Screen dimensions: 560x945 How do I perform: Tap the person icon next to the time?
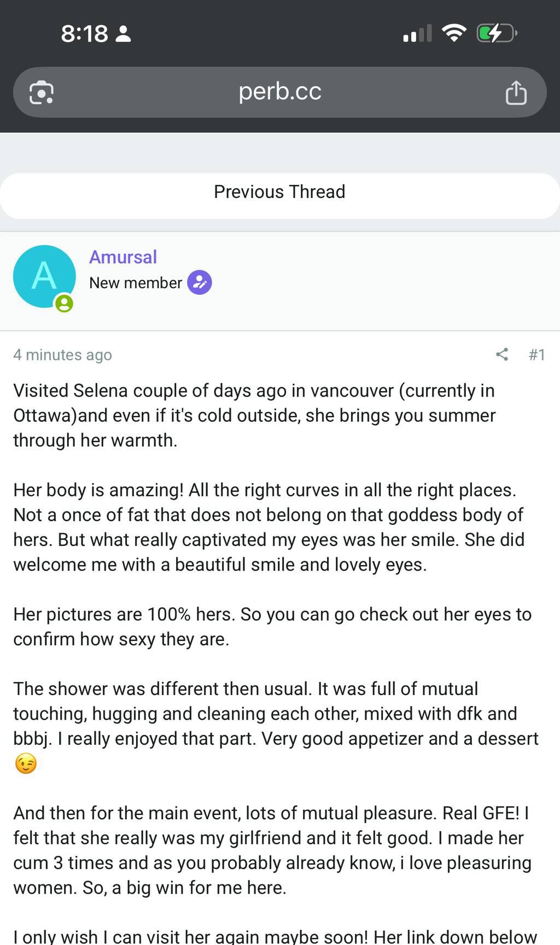[x=124, y=34]
